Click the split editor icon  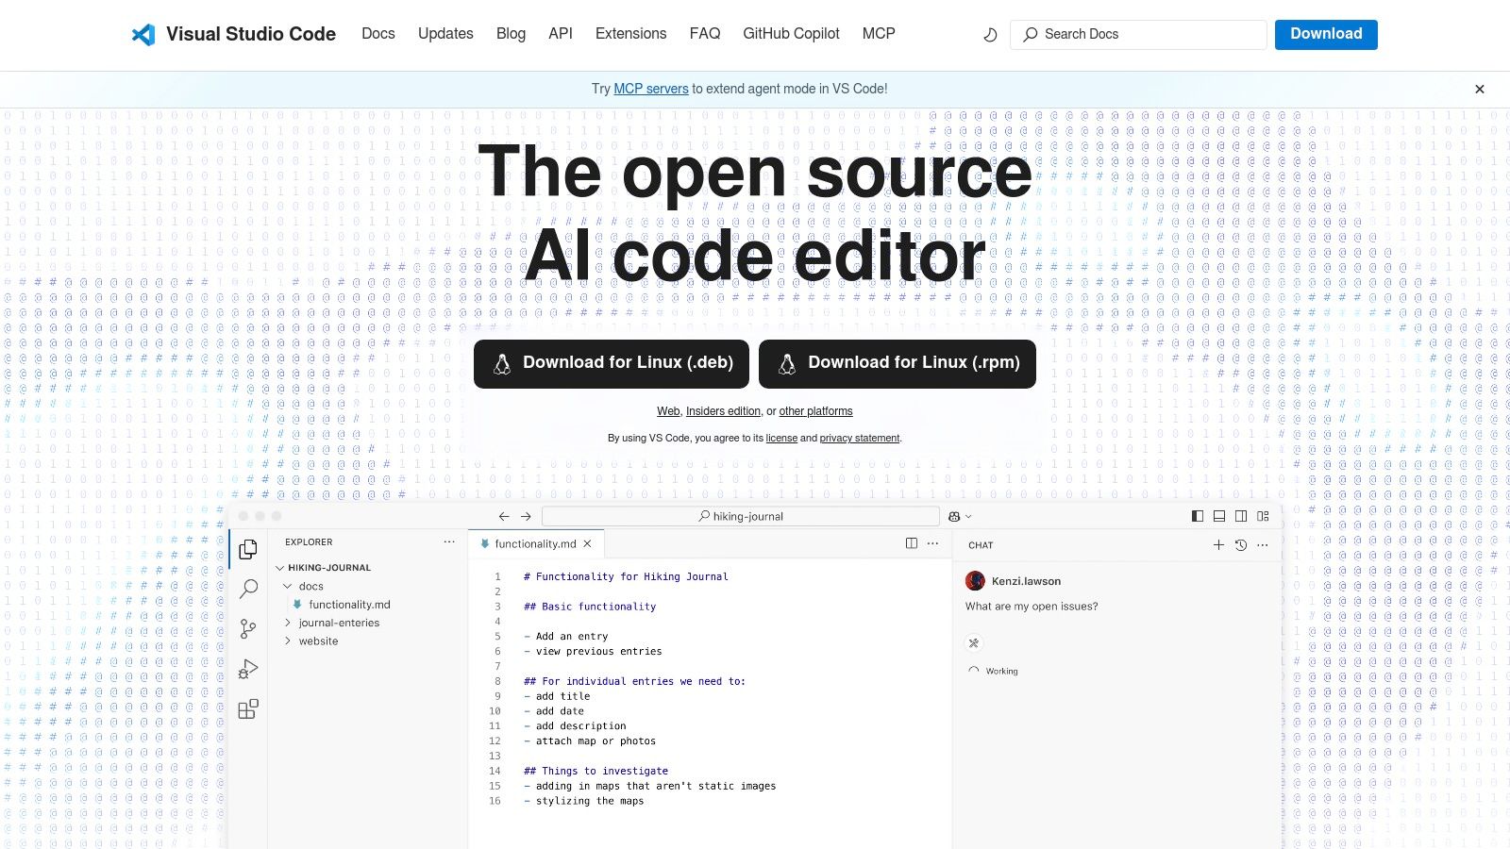pos(912,543)
